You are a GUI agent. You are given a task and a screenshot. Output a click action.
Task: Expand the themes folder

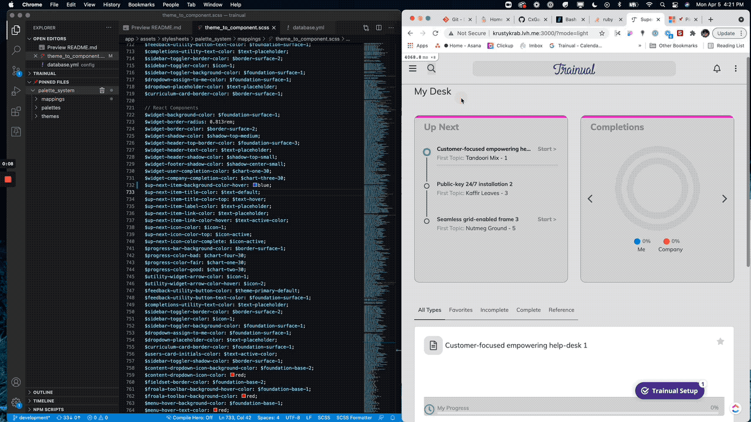(x=50, y=116)
